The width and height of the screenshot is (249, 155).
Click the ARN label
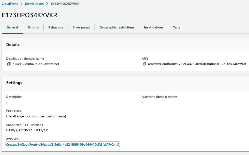pos(145,59)
